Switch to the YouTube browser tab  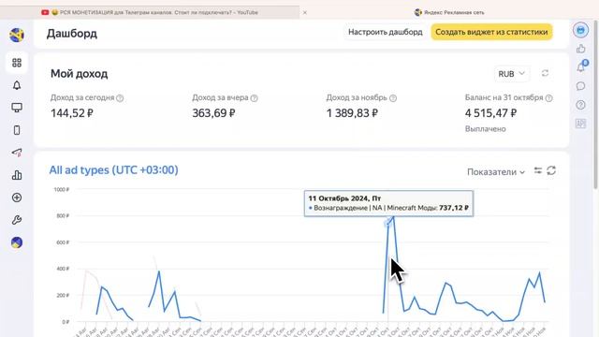[151, 12]
